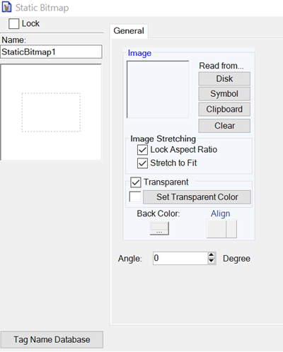Pick the transparent color swatch
Screen dimensions: 283x352
tap(135, 196)
